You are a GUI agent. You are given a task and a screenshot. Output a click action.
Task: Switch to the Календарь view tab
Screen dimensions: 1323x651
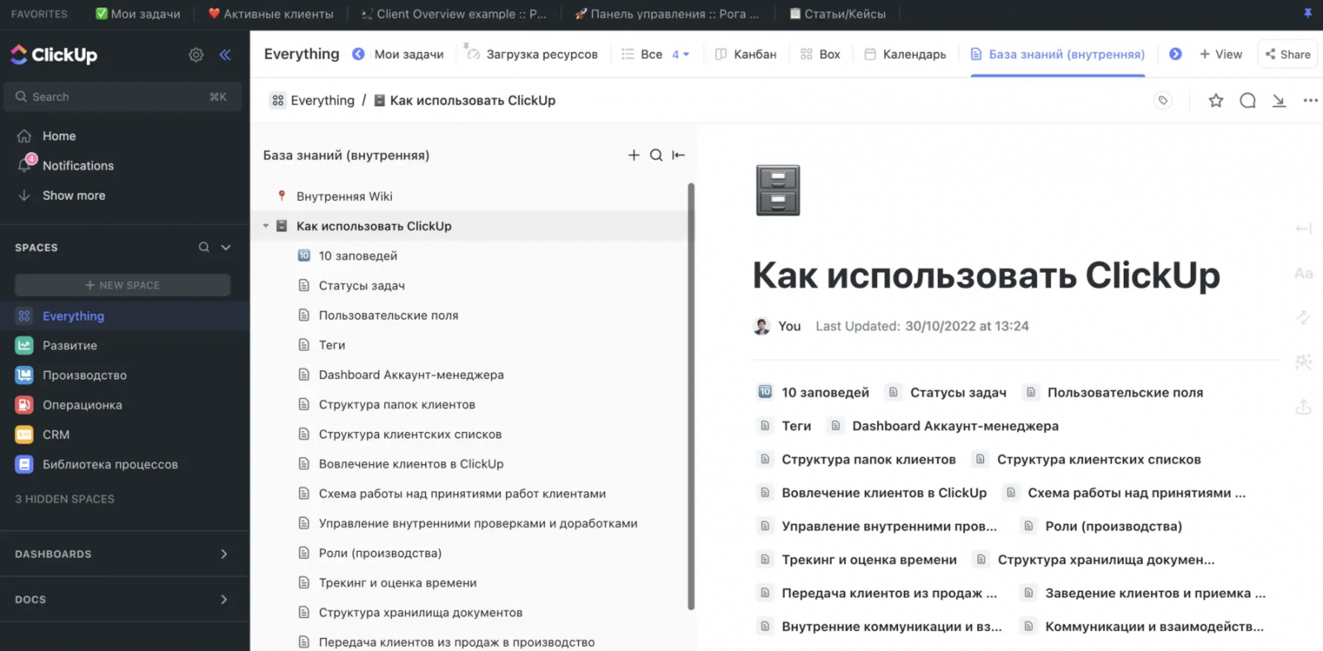[x=905, y=55]
